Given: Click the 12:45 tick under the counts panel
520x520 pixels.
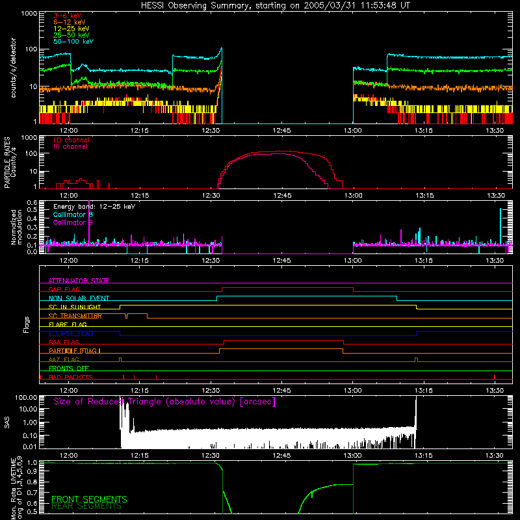Looking at the screenshot, I should click(281, 131).
